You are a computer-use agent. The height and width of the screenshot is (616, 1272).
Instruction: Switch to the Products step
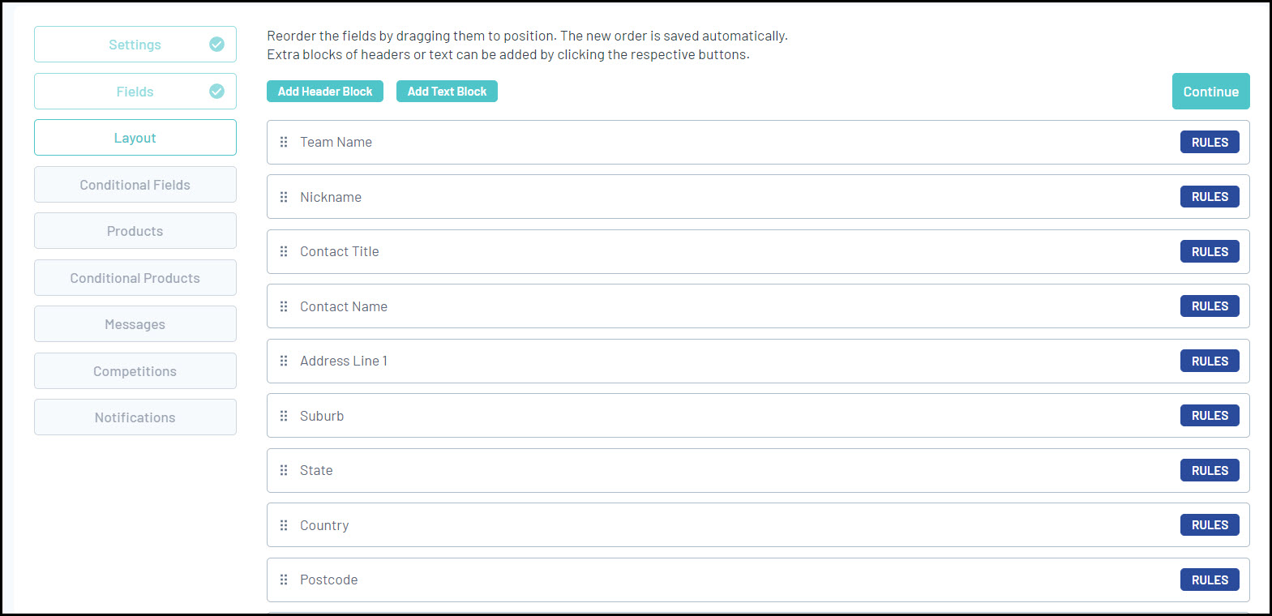click(135, 231)
